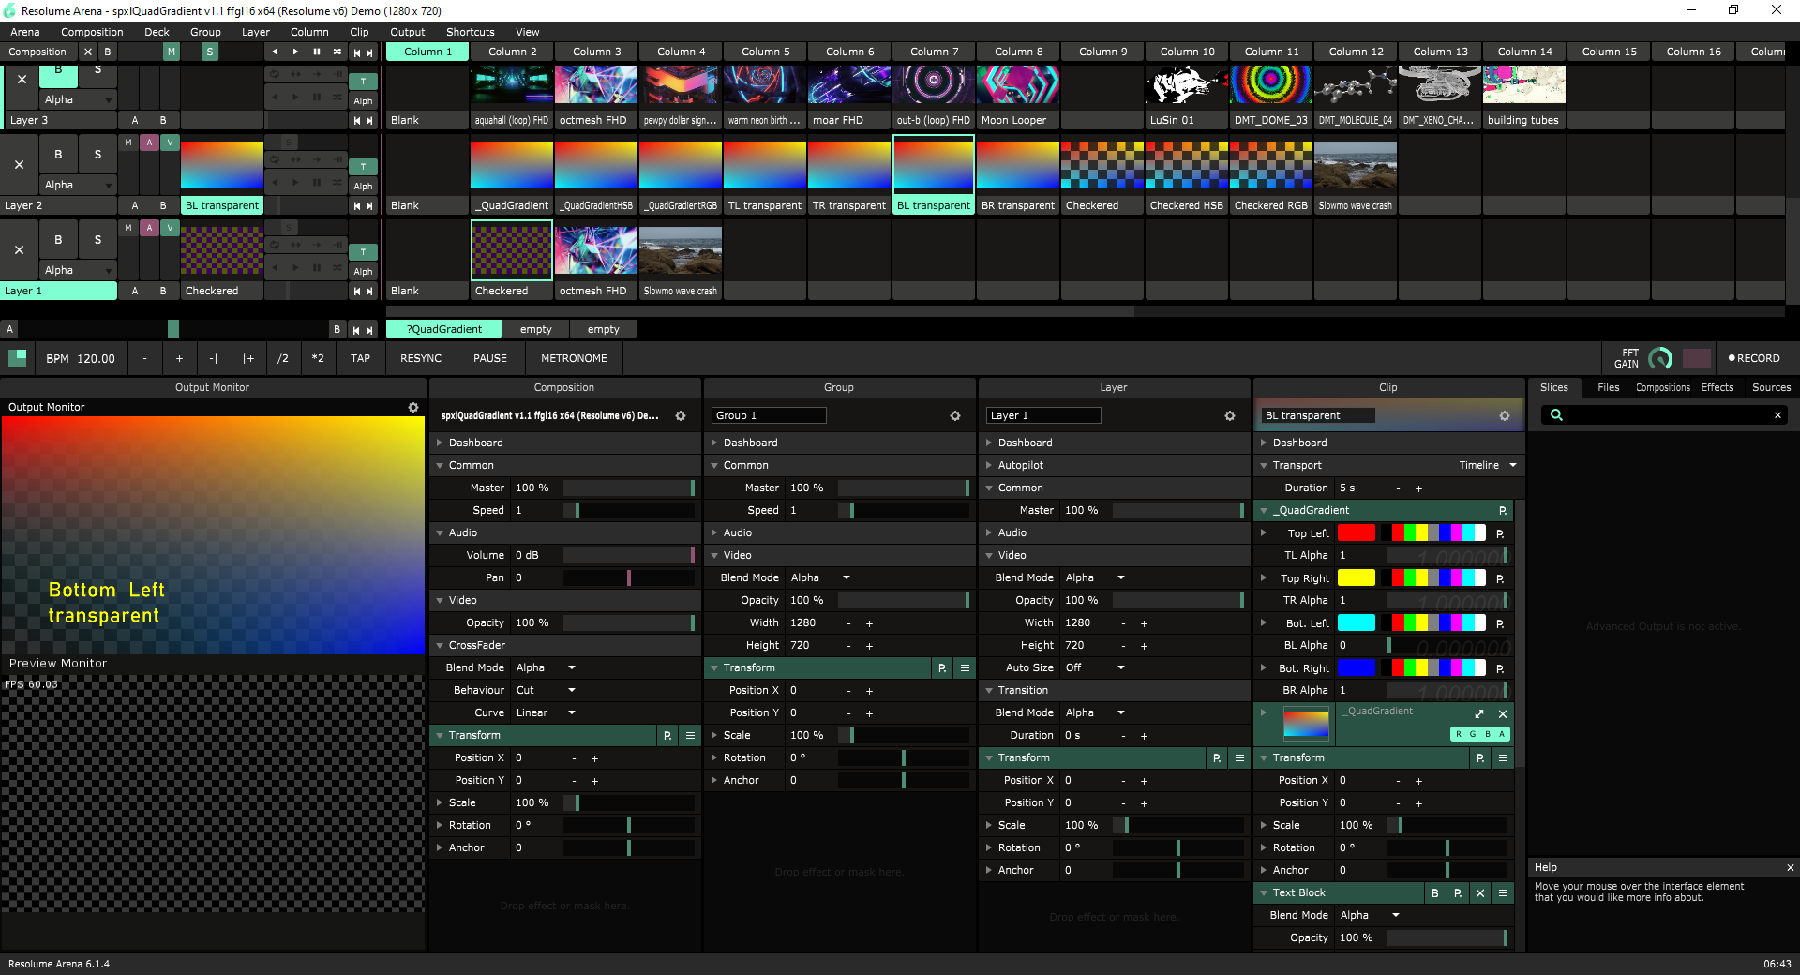Adjust the FFT Gain knob
1800x975 pixels.
pyautogui.click(x=1660, y=359)
